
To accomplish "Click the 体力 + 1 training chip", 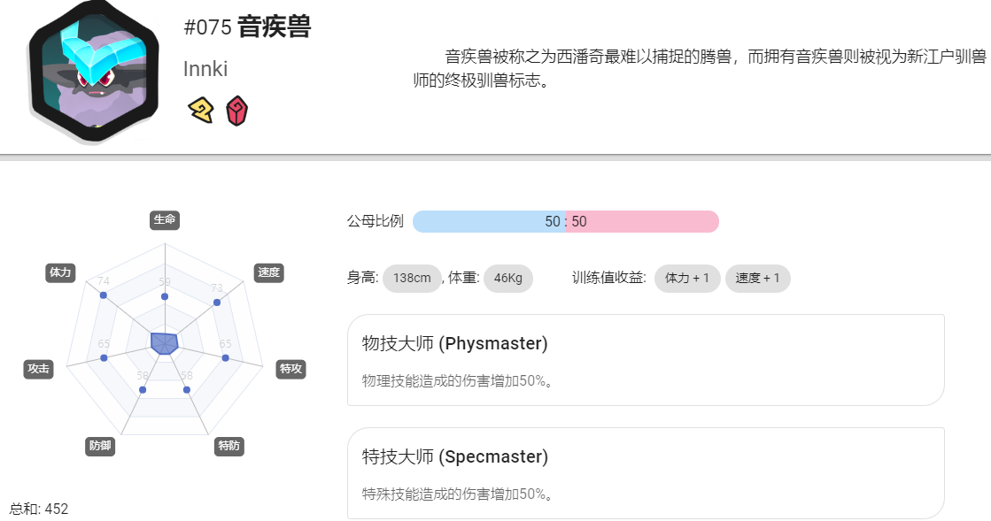I will [x=687, y=278].
